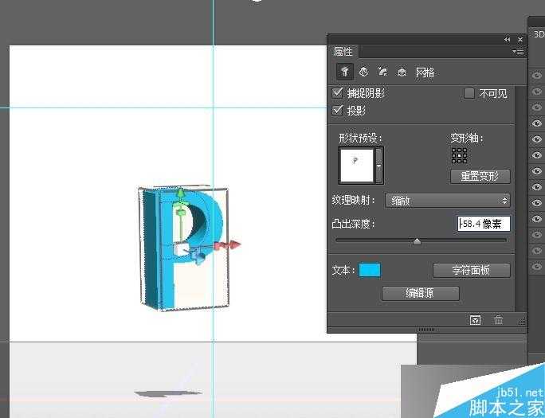Uncheck the 捕捉阴影 checkbox
This screenshot has width=545, height=418.
tap(338, 93)
